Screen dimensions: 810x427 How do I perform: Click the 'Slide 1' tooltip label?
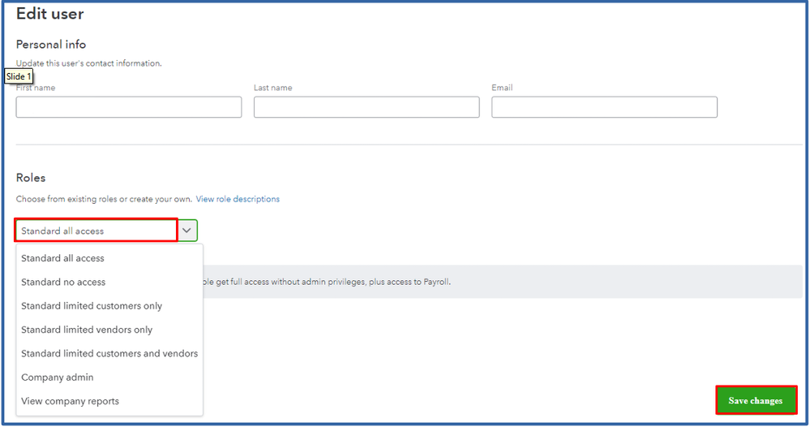point(19,76)
